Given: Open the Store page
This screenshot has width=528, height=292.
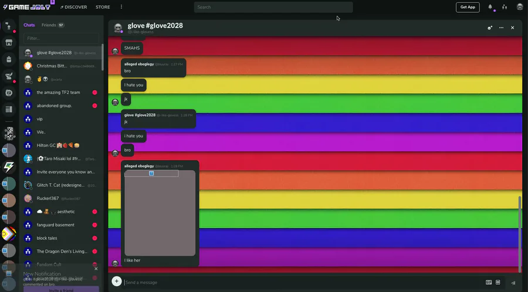Looking at the screenshot, I should 103,7.
